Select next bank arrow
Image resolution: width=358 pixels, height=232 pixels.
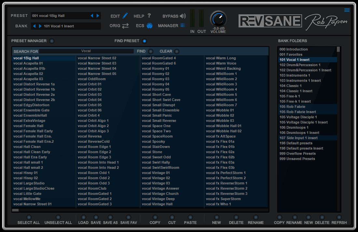(40, 26)
